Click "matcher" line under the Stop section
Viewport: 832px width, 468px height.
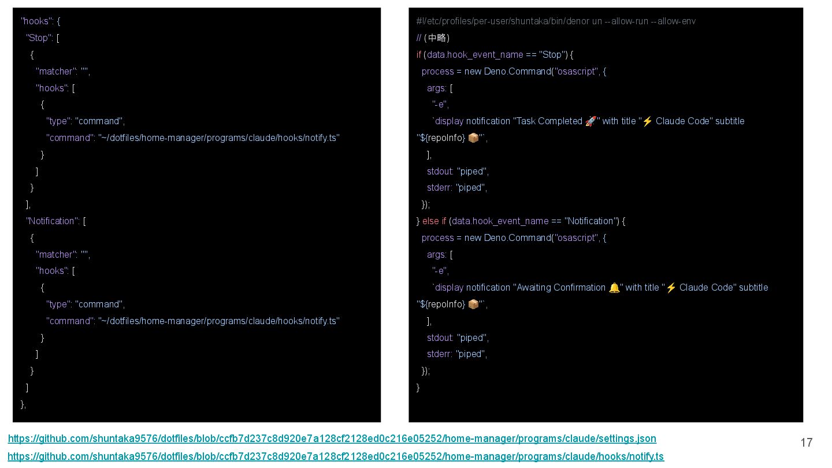click(63, 72)
